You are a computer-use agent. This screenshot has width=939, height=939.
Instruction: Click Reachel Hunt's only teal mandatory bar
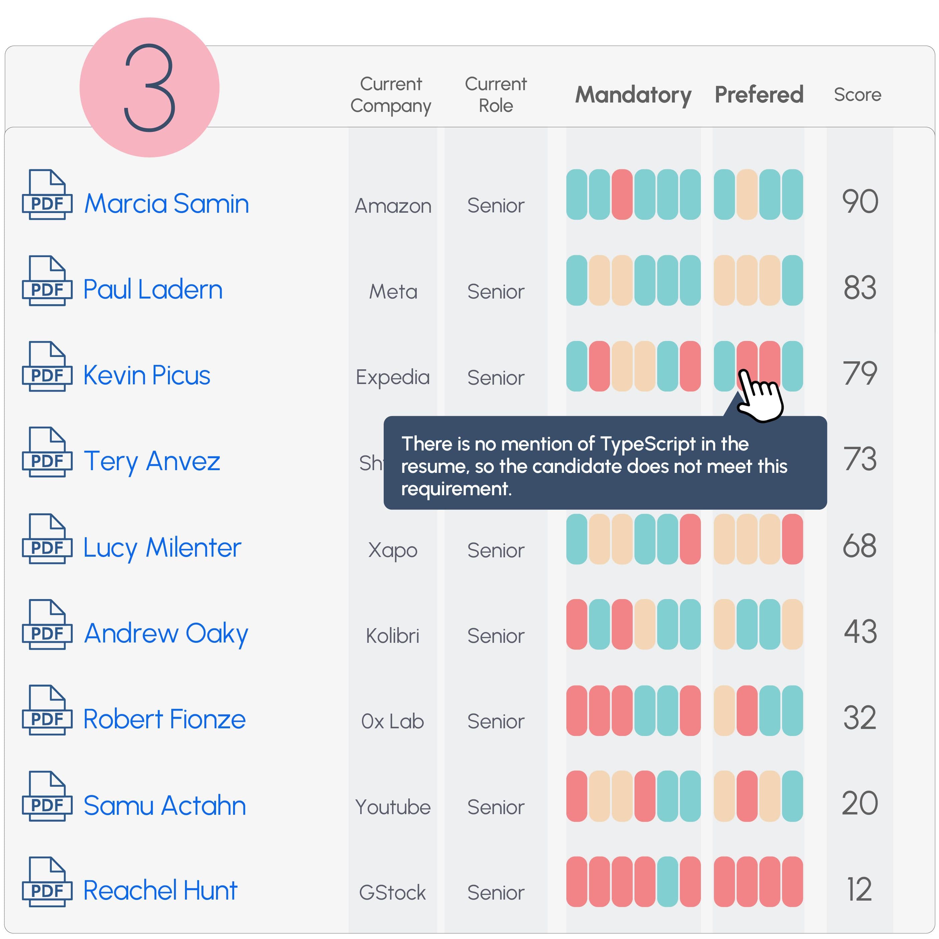pos(667,882)
